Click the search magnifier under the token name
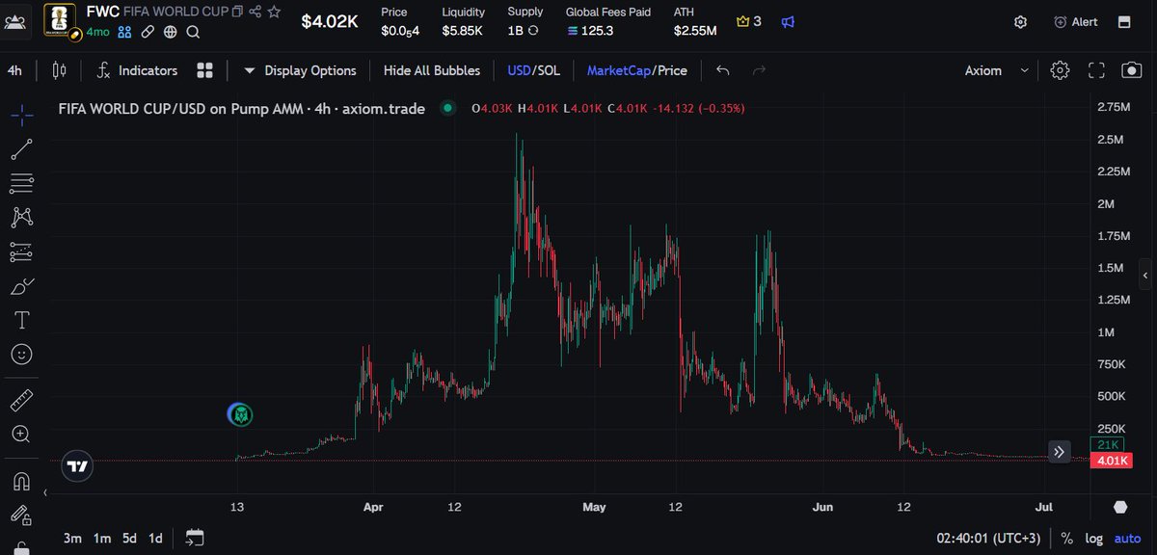1157x555 pixels. tap(193, 32)
